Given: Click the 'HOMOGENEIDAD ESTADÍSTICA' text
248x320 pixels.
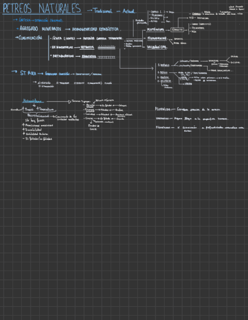Looking at the screenshot, I should (x=95, y=29).
